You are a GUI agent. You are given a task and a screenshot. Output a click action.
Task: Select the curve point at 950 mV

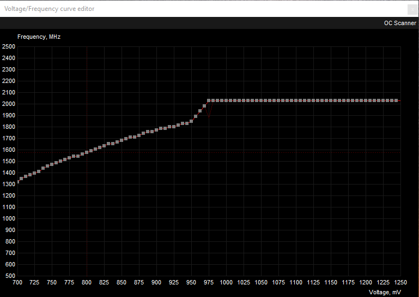(191, 121)
